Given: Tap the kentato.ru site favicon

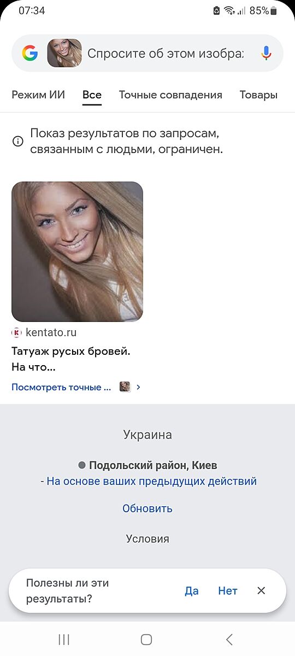Looking at the screenshot, I should [17, 332].
